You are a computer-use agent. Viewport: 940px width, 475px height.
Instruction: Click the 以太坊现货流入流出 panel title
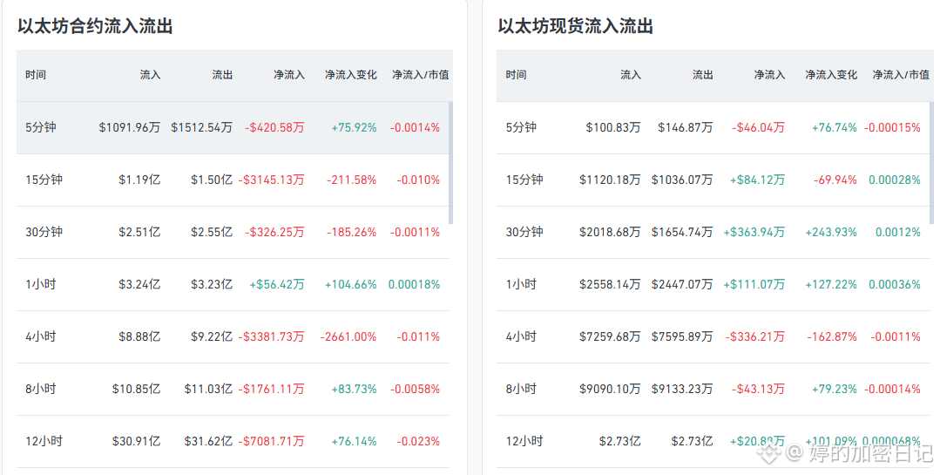coord(576,26)
